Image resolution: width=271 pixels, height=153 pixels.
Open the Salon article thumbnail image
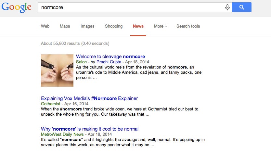click(57, 70)
